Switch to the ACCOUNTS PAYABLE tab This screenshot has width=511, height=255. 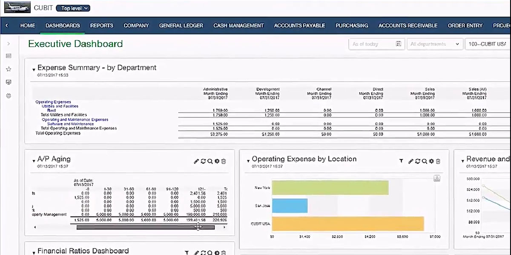pyautogui.click(x=299, y=25)
